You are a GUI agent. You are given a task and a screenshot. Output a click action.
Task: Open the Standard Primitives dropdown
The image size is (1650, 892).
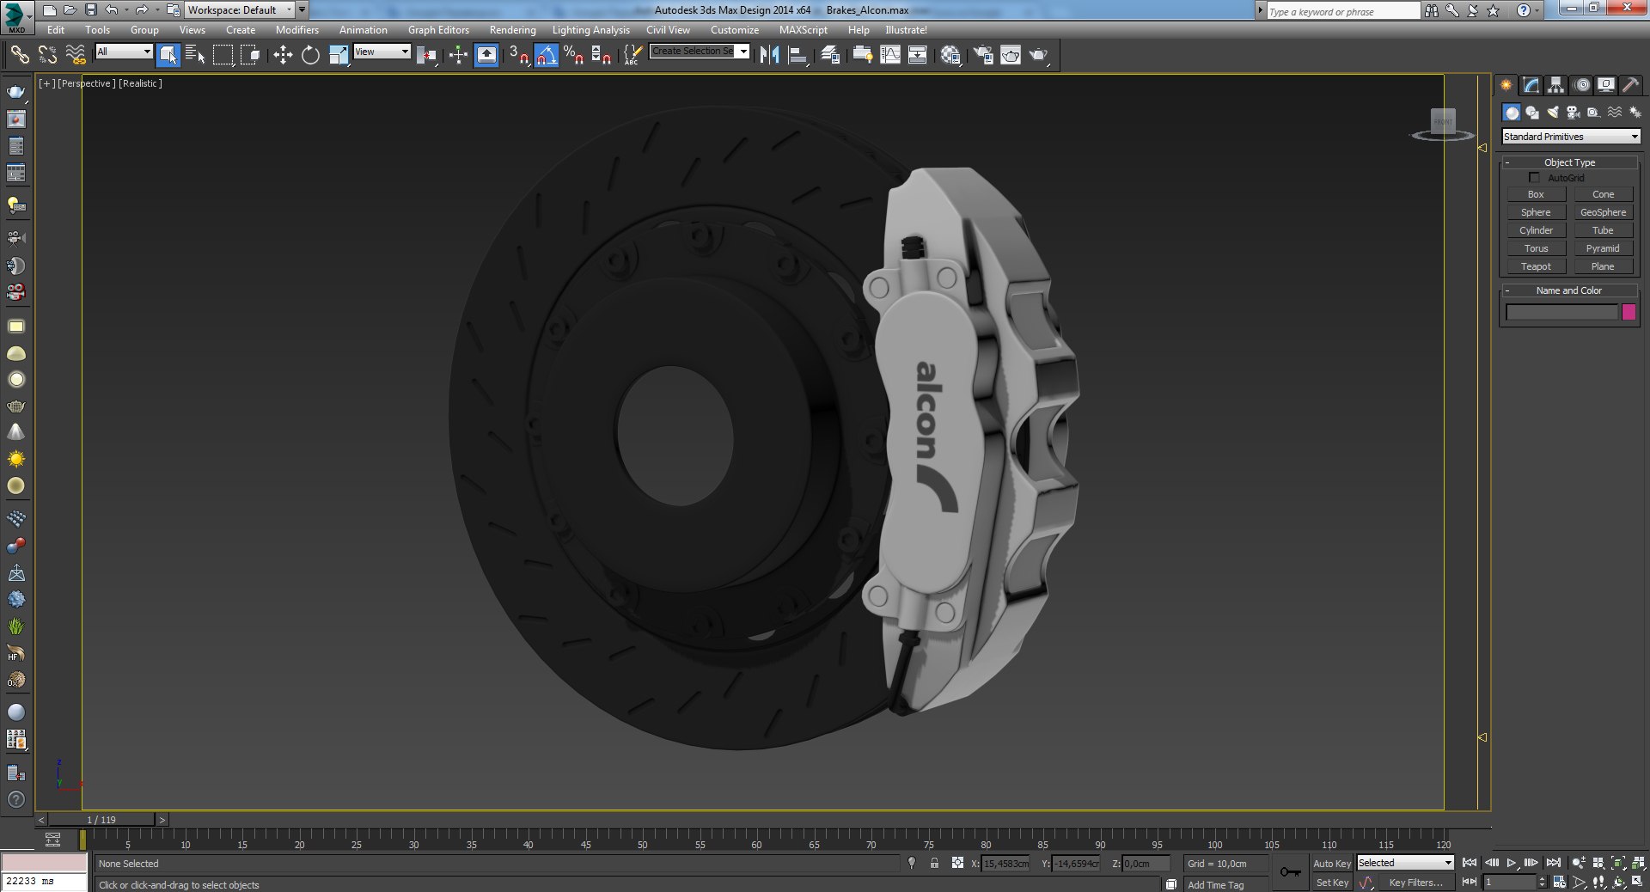pos(1571,137)
